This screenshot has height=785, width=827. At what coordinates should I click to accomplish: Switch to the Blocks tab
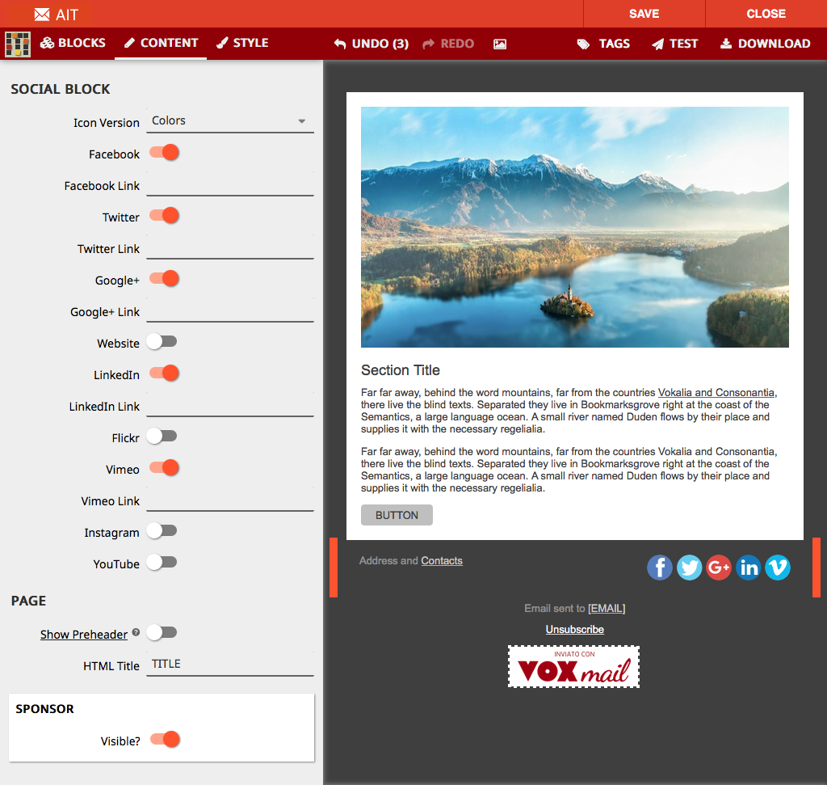pos(73,43)
